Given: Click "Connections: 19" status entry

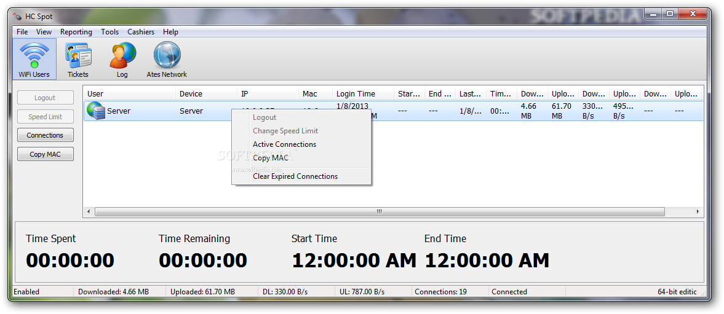Looking at the screenshot, I should [x=440, y=292].
